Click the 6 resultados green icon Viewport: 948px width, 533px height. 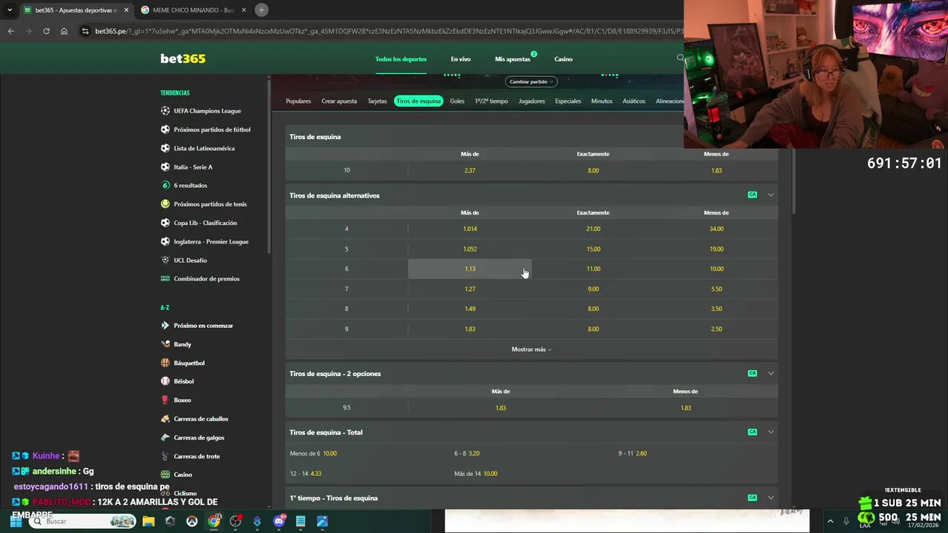tap(165, 185)
